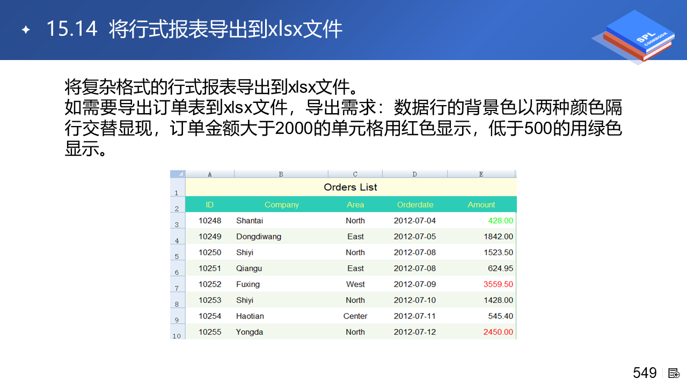The image size is (687, 386).
Task: Click the red amount cell 3559.50
Action: pos(481,284)
